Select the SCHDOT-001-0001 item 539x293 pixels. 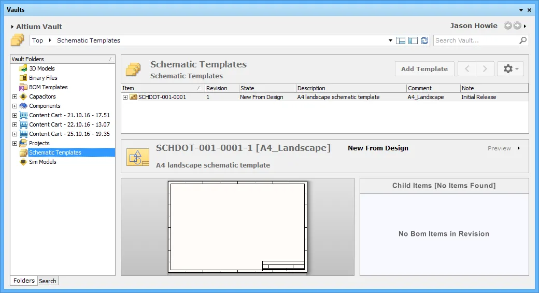click(162, 97)
